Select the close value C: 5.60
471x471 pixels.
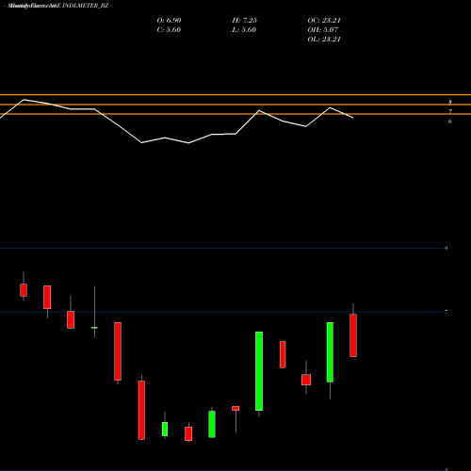click(169, 30)
